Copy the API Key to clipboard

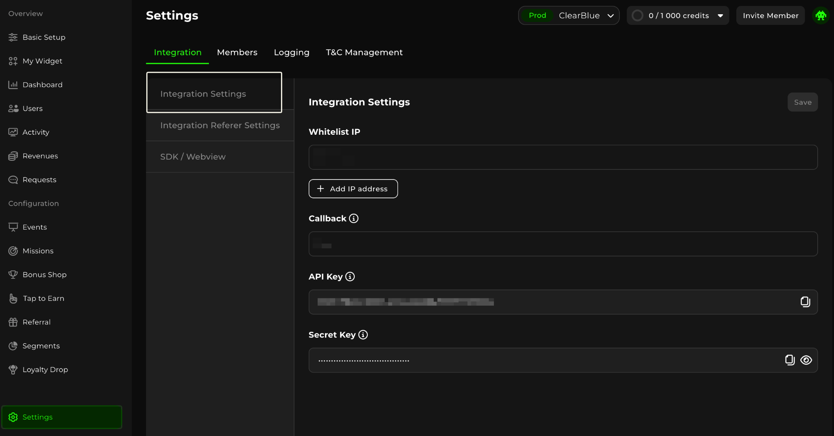[805, 302]
